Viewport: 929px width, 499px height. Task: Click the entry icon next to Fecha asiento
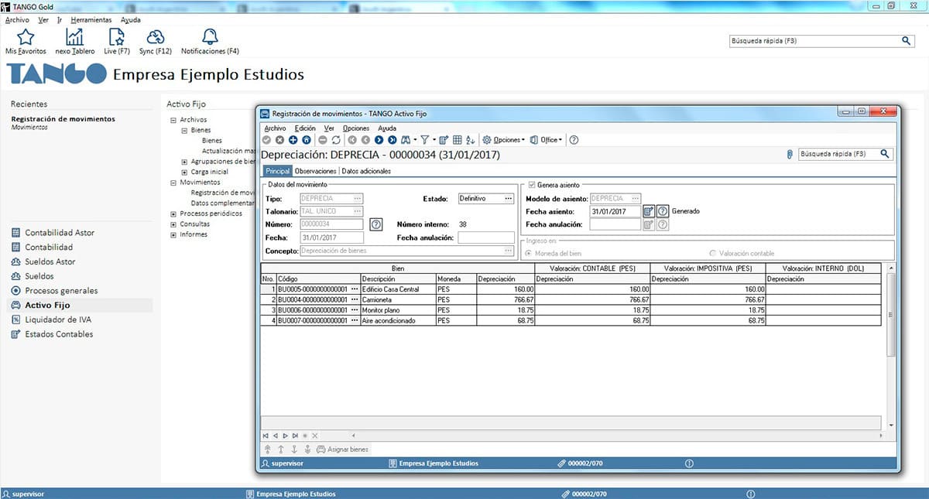(x=649, y=211)
